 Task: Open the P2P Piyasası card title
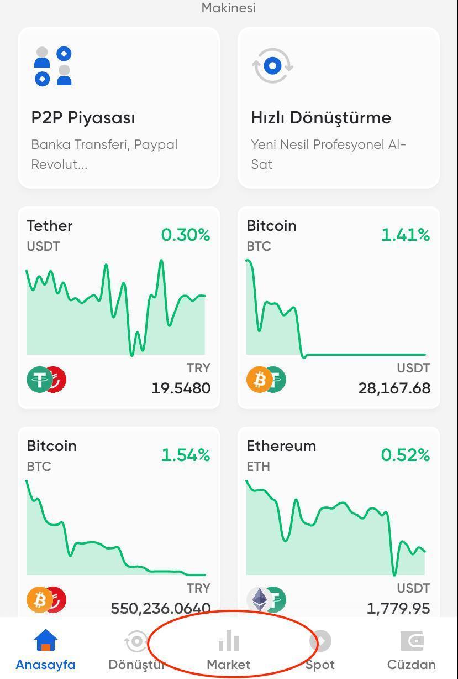(83, 118)
